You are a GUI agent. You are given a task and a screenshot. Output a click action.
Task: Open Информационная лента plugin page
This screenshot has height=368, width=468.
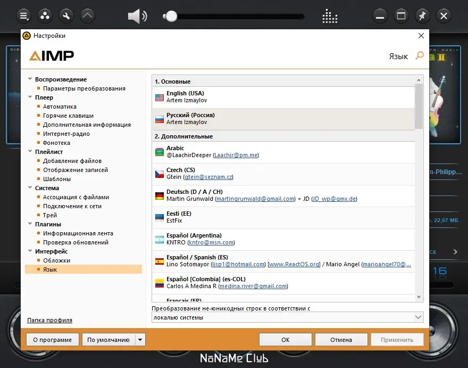coord(78,233)
